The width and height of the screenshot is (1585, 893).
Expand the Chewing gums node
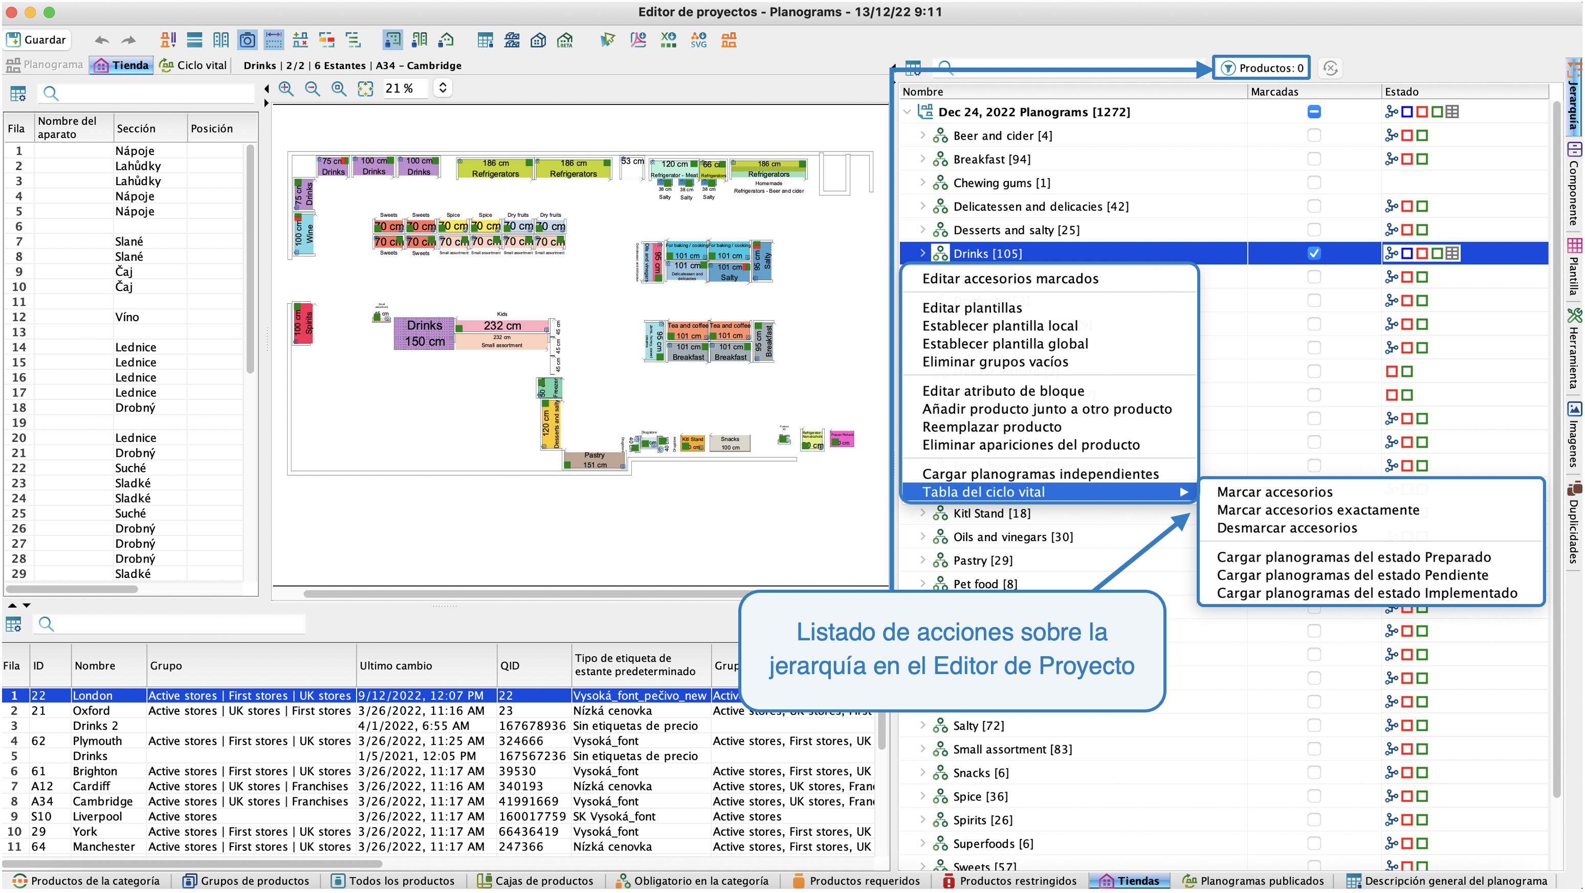922,183
